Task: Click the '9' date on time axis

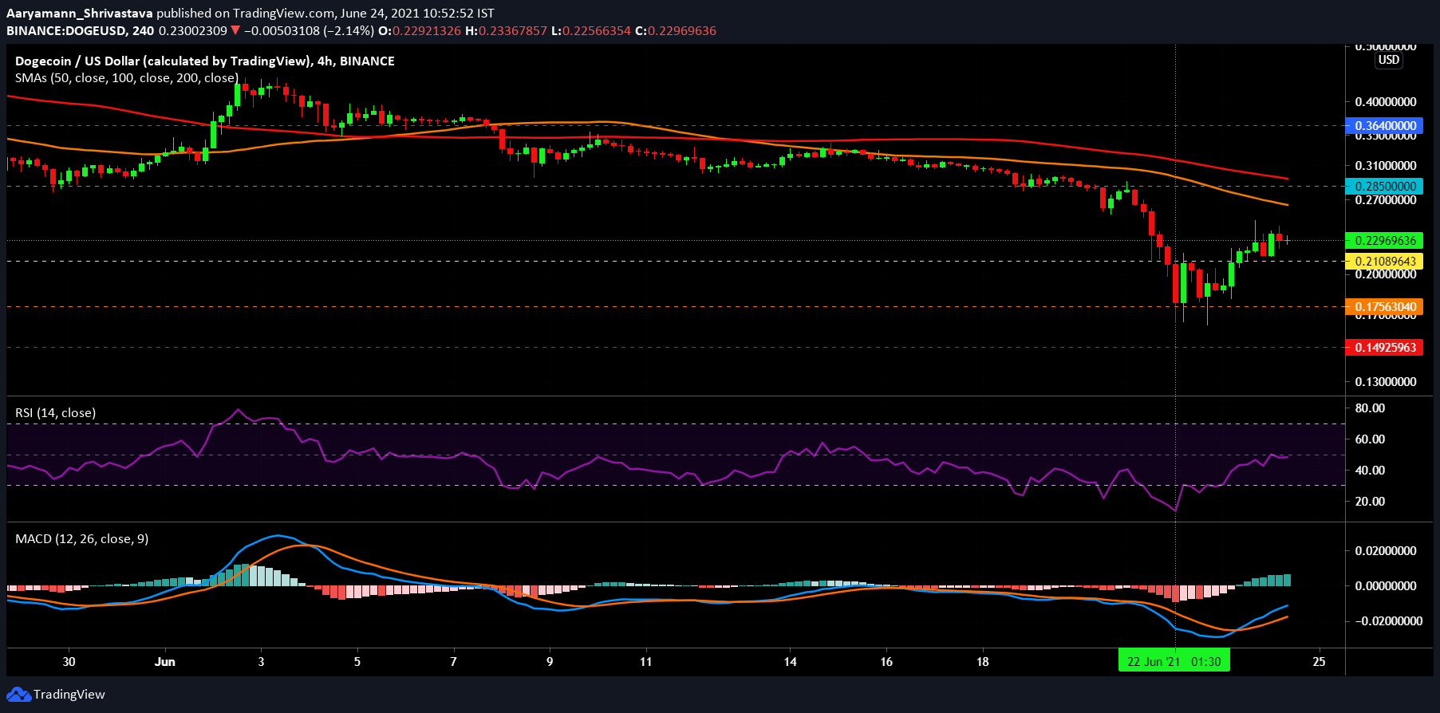Action: click(550, 662)
